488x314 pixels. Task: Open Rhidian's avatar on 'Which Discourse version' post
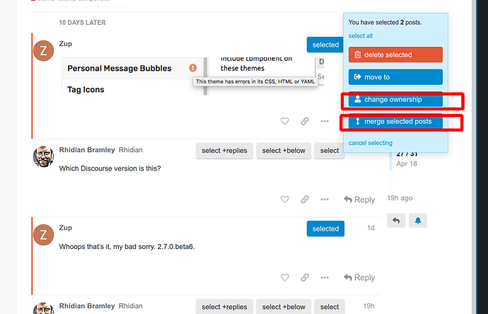tap(44, 156)
